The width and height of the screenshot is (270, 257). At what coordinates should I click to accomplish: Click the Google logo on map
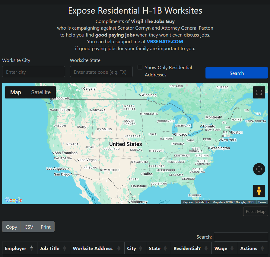(x=14, y=200)
